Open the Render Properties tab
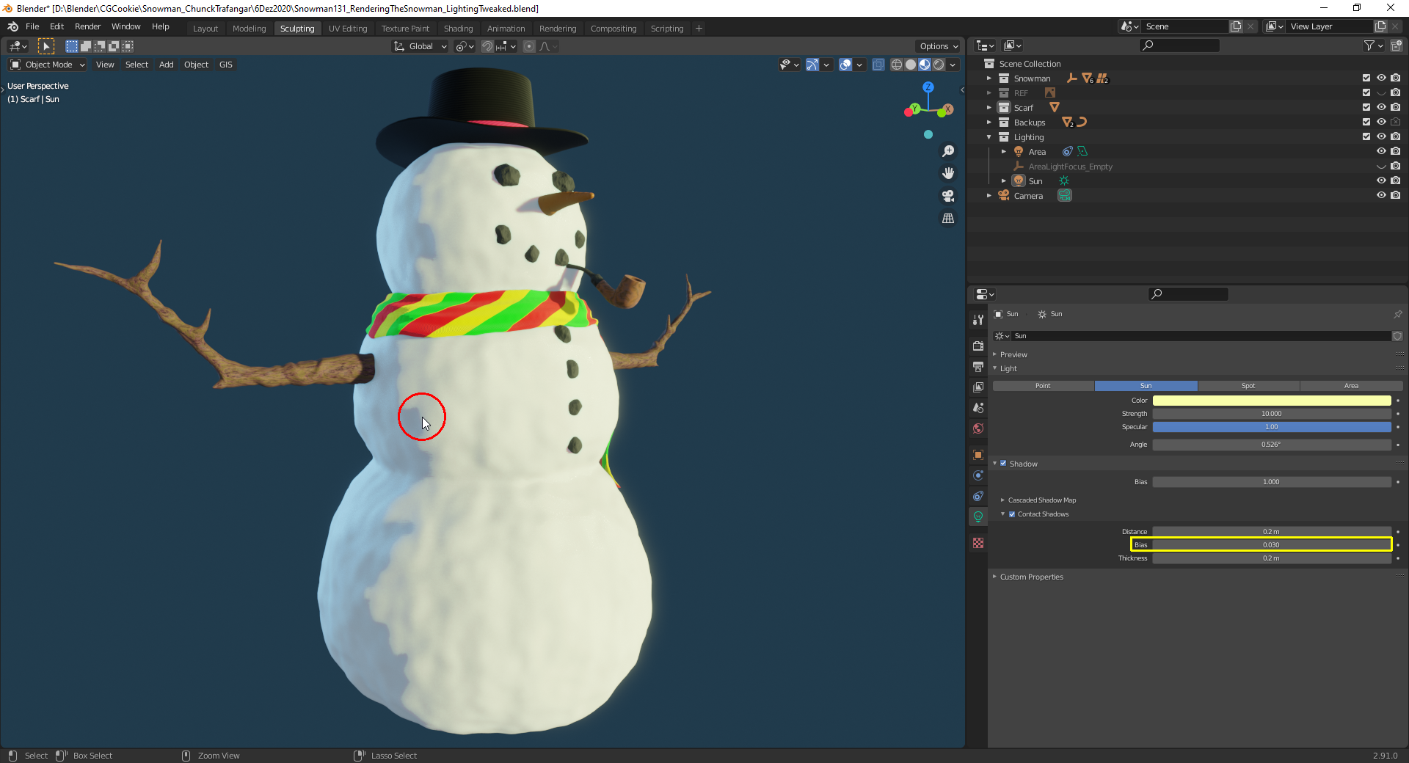Image resolution: width=1409 pixels, height=763 pixels. [x=977, y=346]
